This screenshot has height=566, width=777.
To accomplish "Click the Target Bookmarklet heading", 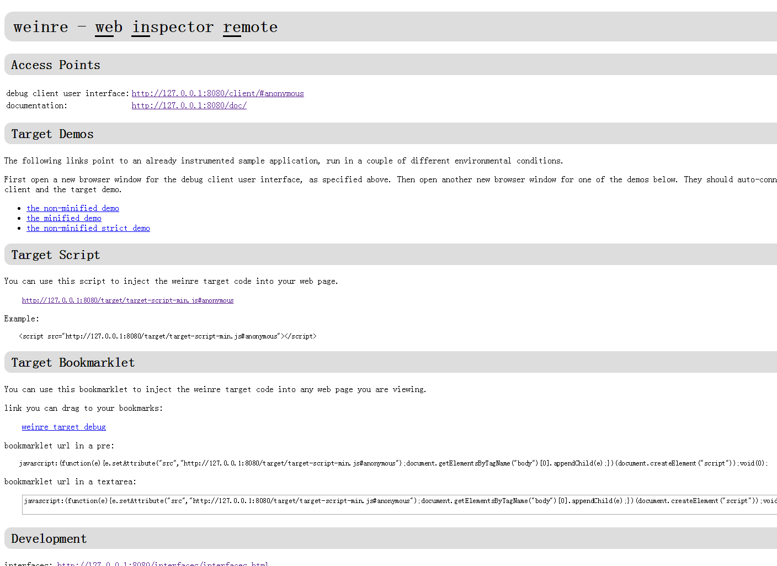I will [x=73, y=363].
